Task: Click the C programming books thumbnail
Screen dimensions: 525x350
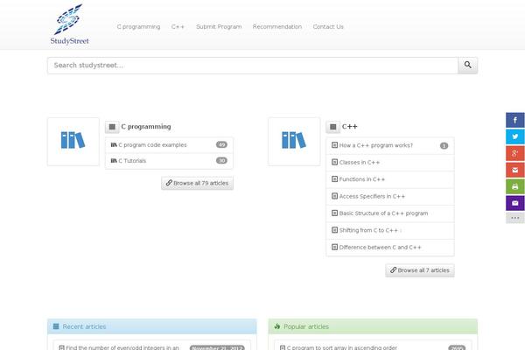Action: tap(73, 142)
